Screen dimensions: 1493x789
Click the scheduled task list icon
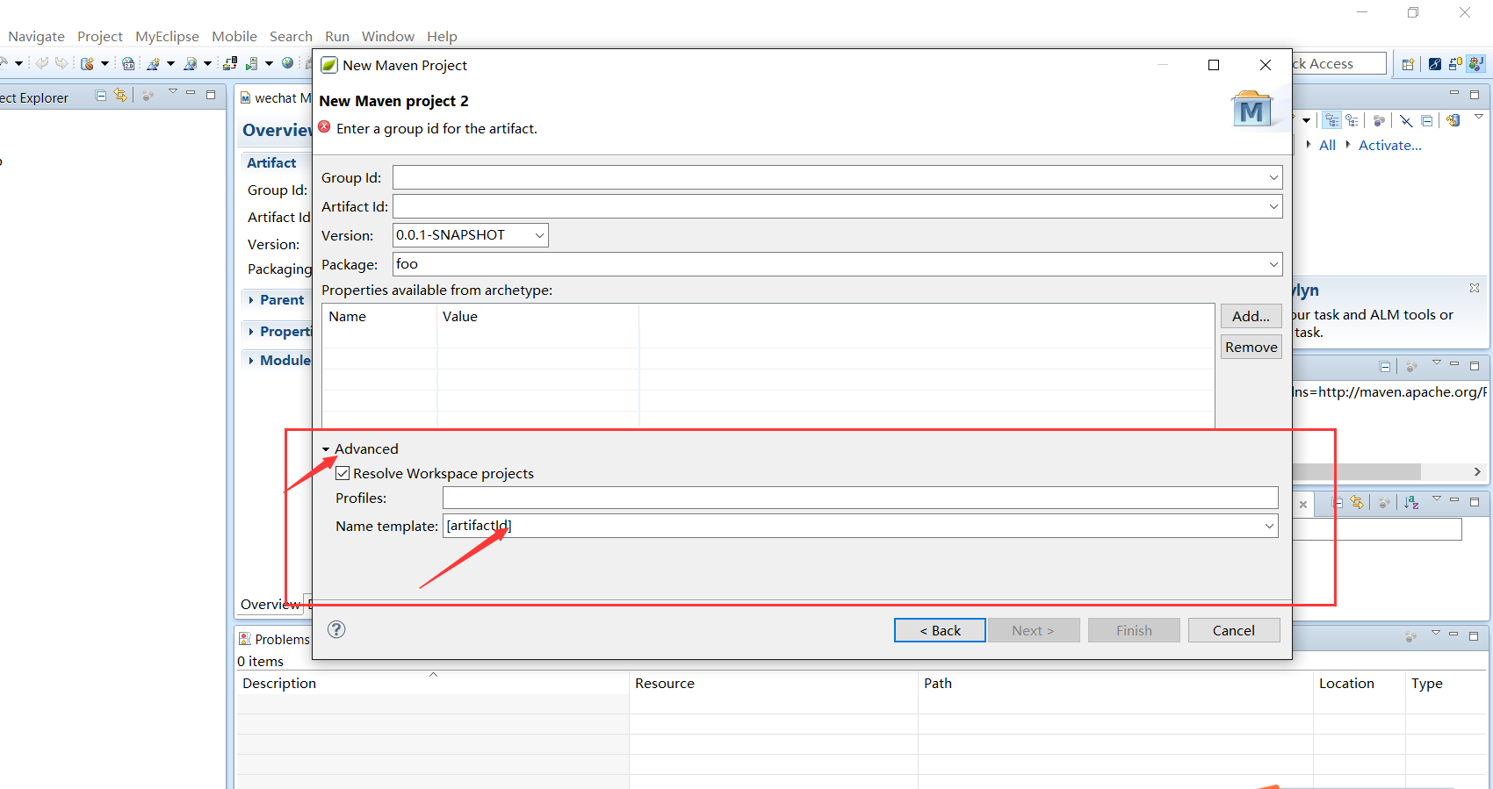(x=1352, y=120)
